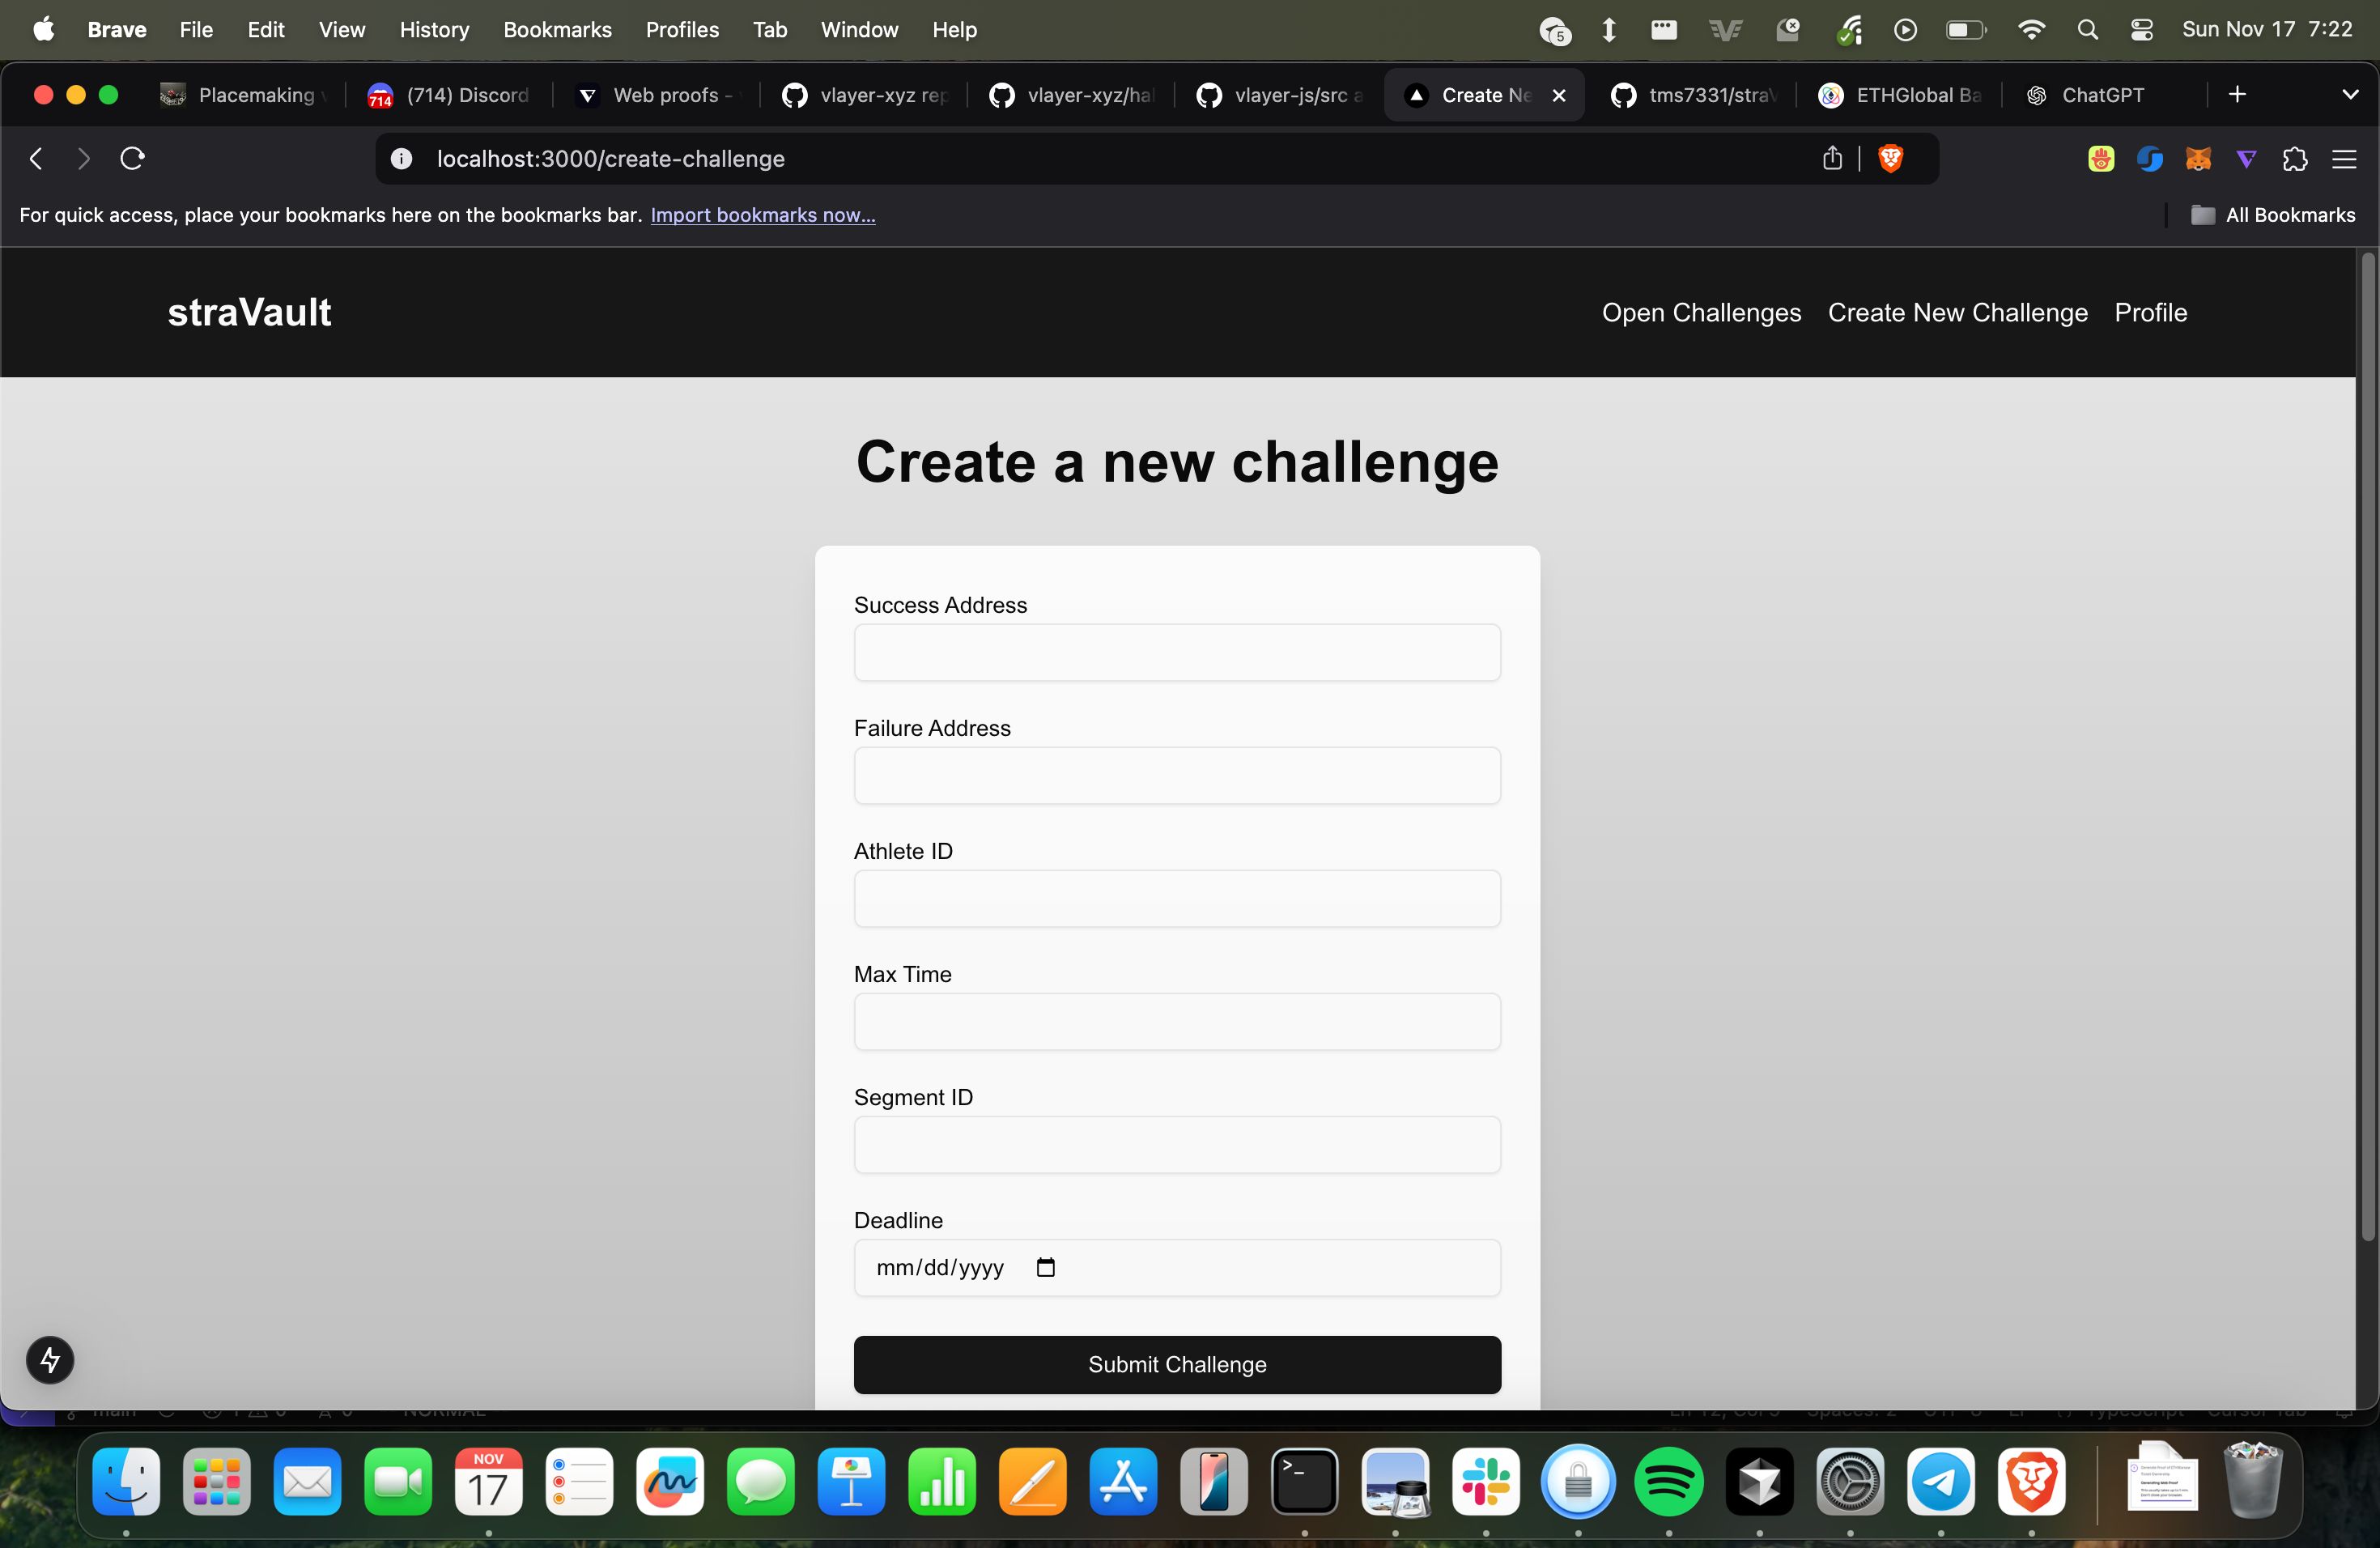
Task: Click the Max Time input field
Action: click(x=1176, y=1020)
